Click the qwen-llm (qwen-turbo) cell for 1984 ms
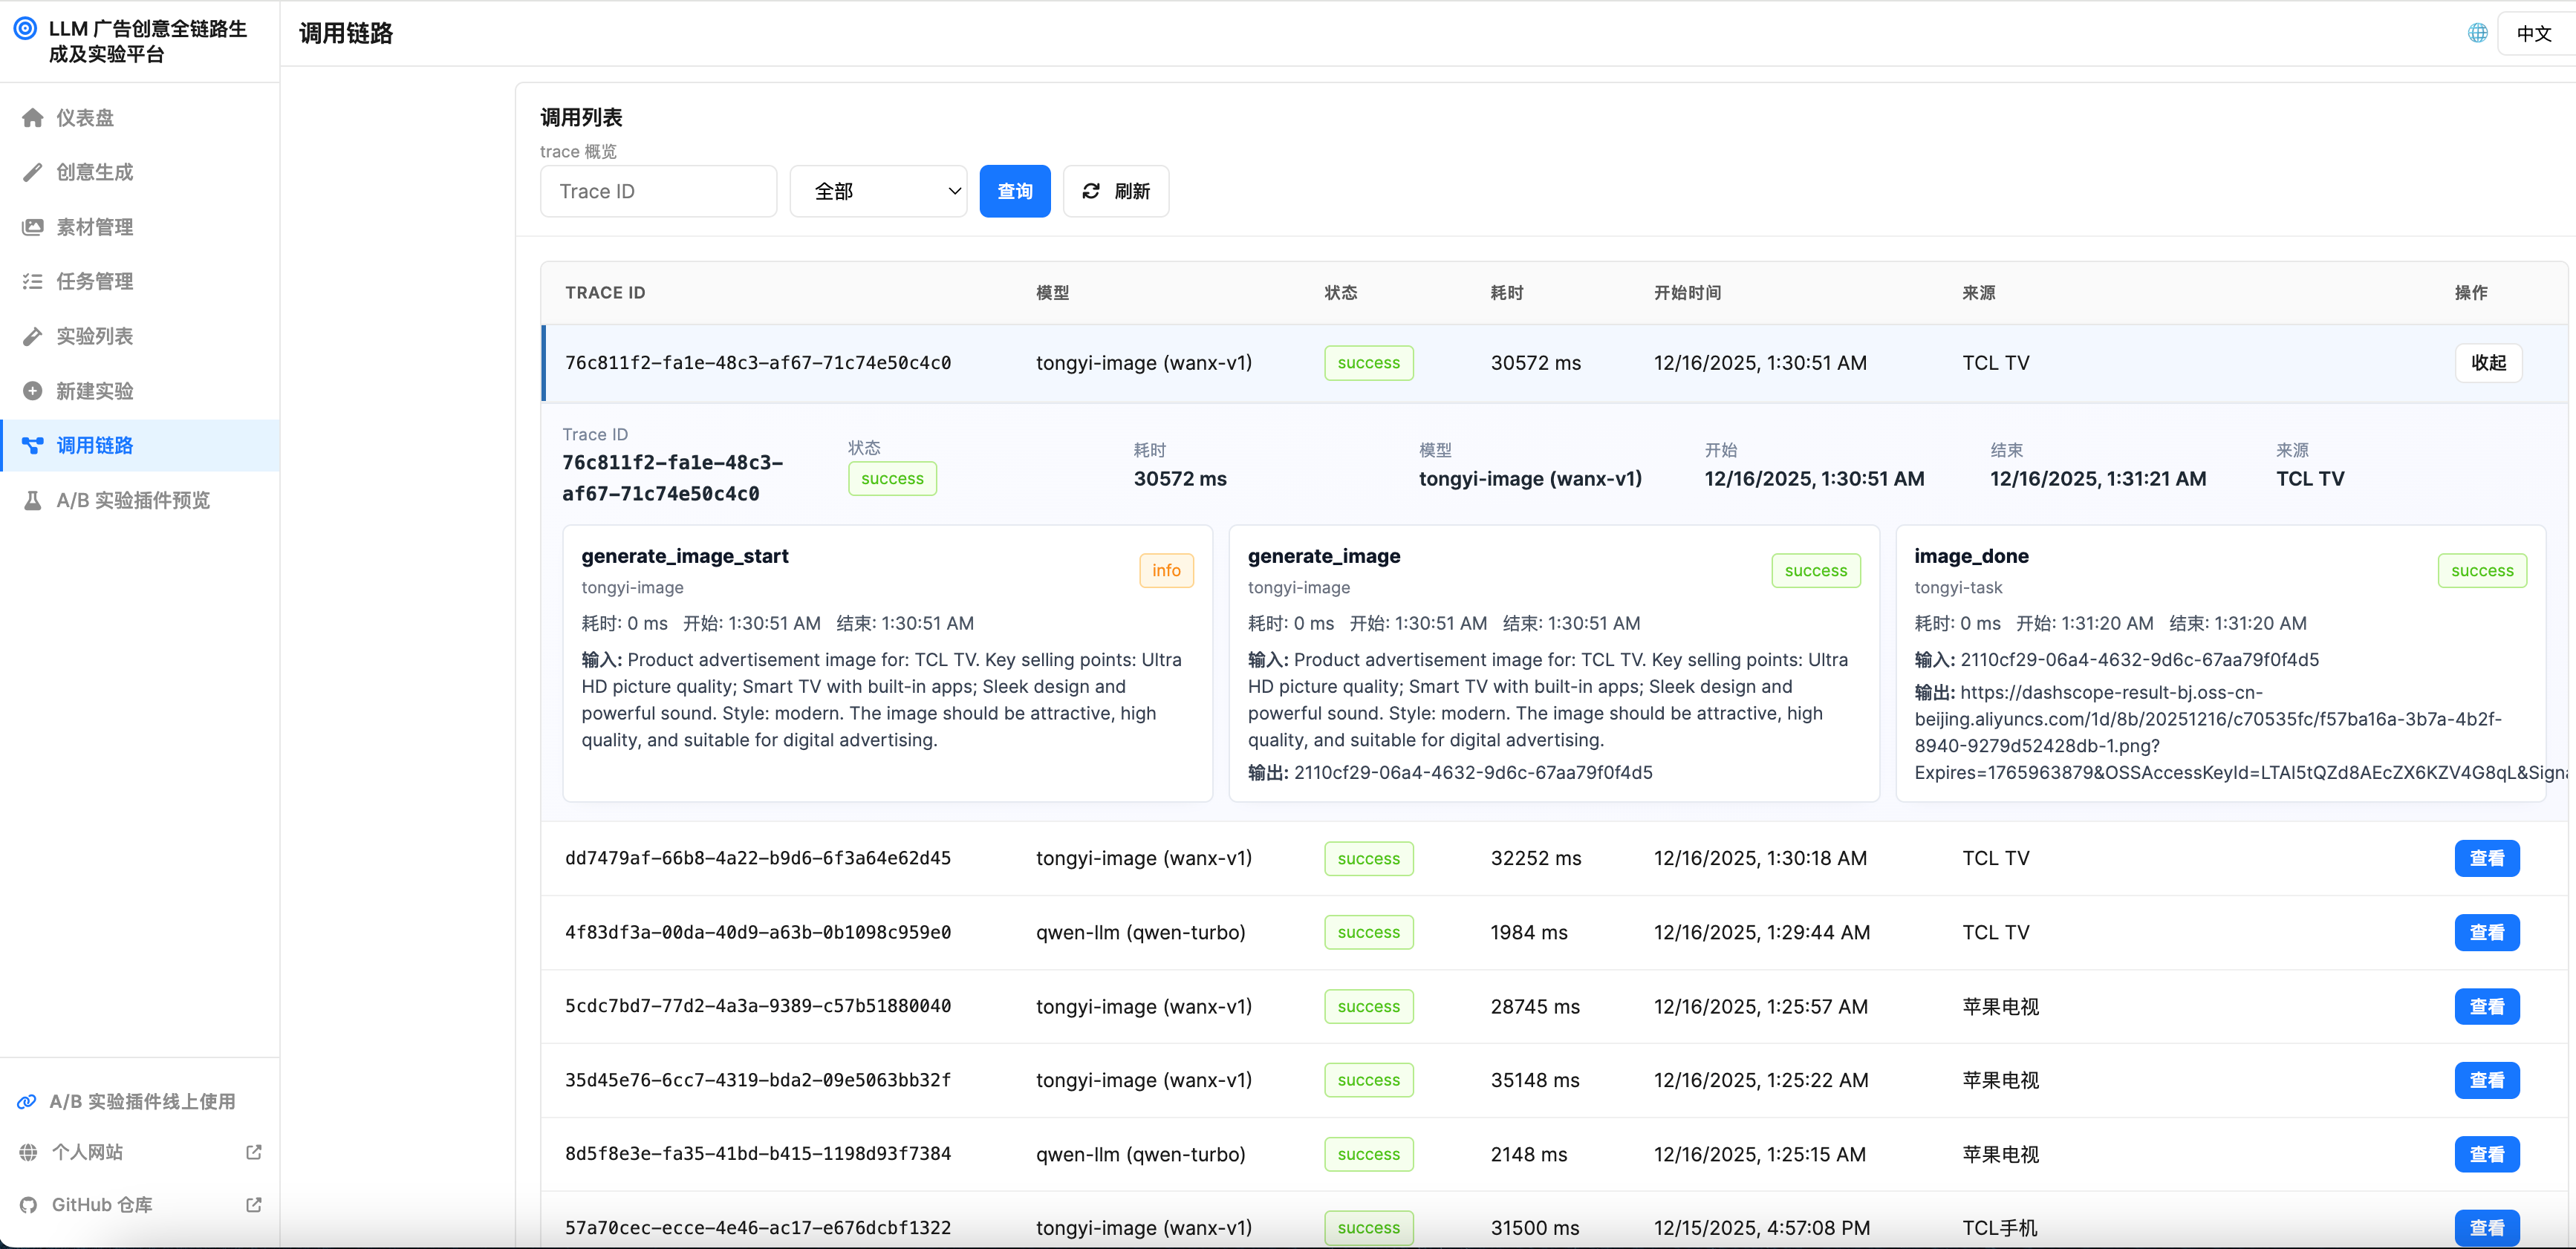Image resolution: width=2576 pixels, height=1249 pixels. coord(1140,932)
